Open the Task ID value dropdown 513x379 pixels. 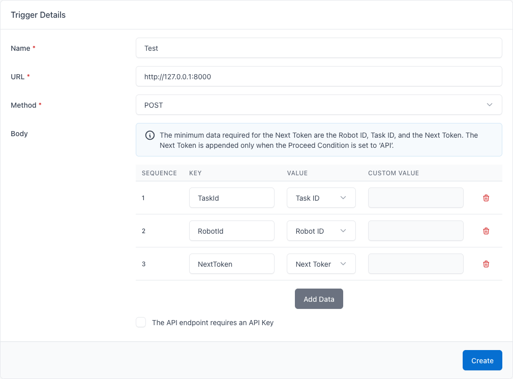tap(321, 198)
